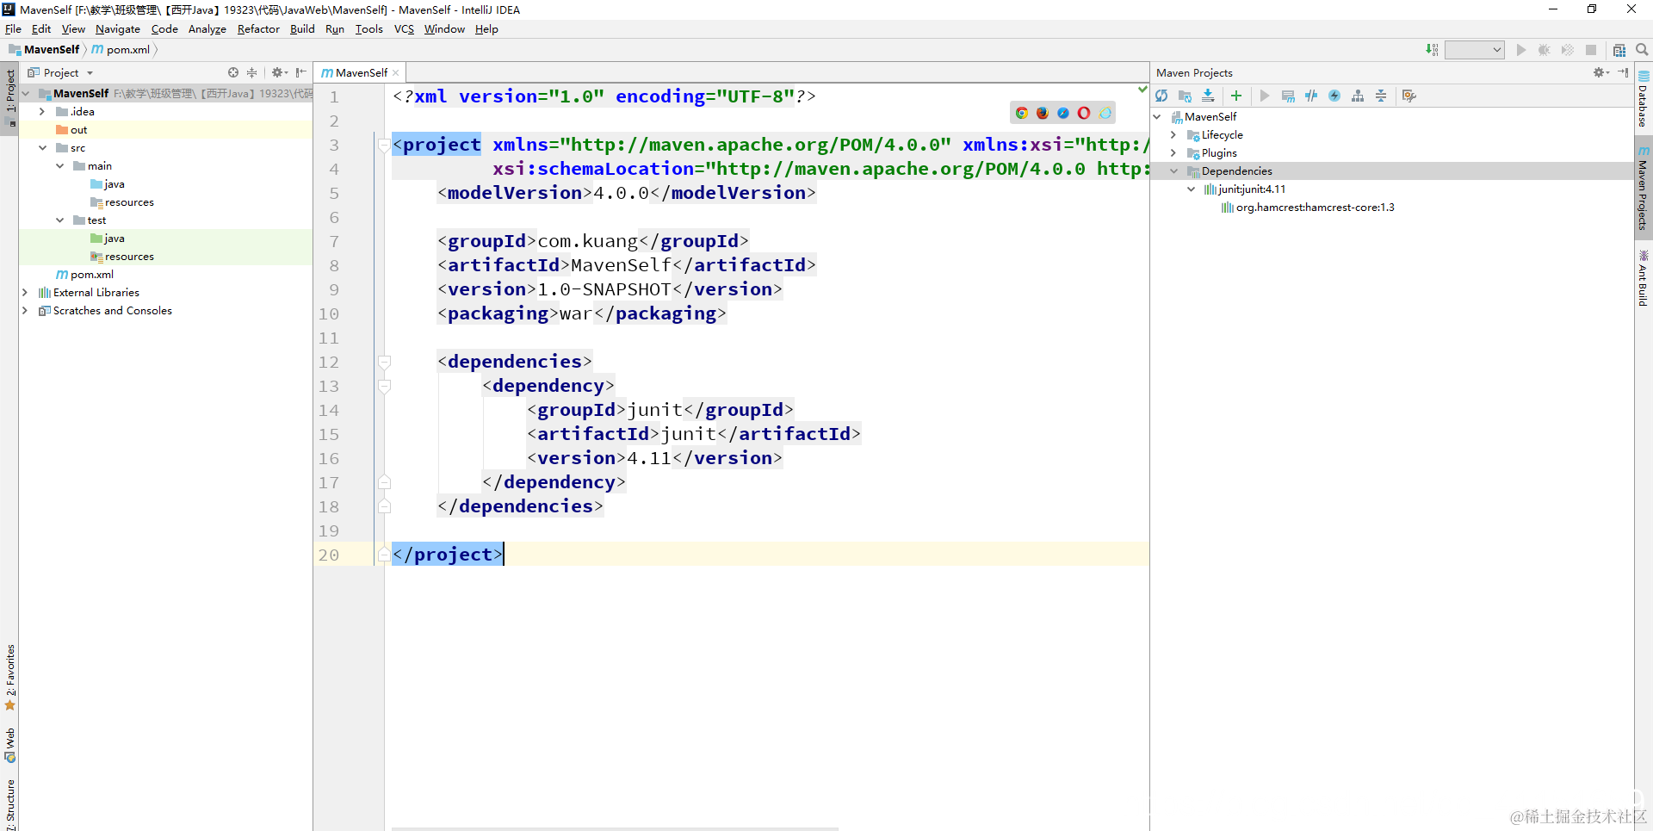Image resolution: width=1653 pixels, height=831 pixels.
Task: Run with Coverage icon
Action: (1568, 50)
